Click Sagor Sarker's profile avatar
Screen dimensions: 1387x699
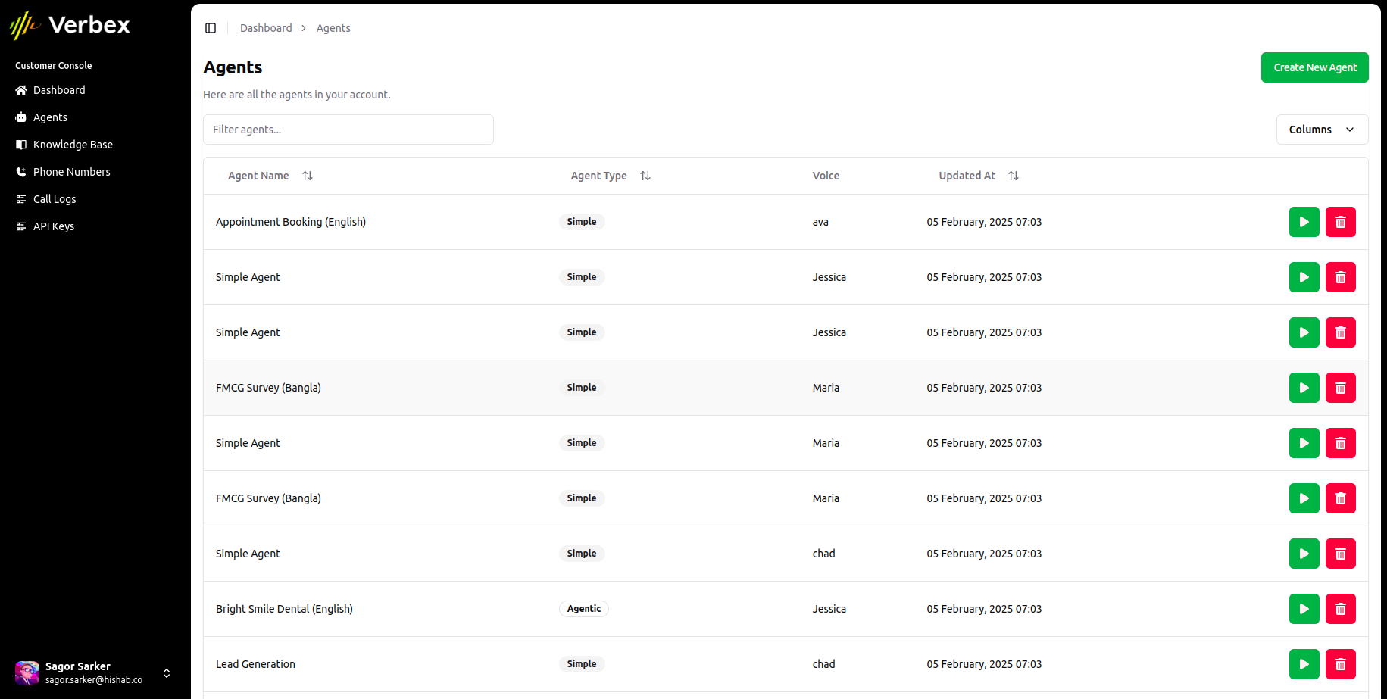27,672
